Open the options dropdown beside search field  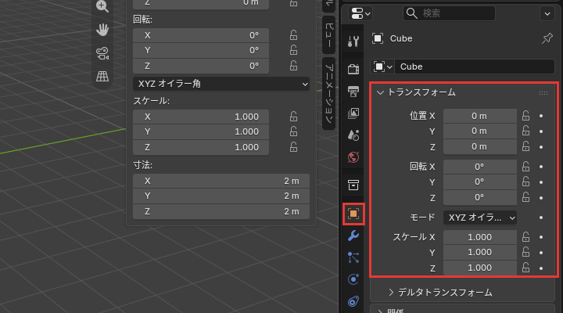(x=547, y=14)
